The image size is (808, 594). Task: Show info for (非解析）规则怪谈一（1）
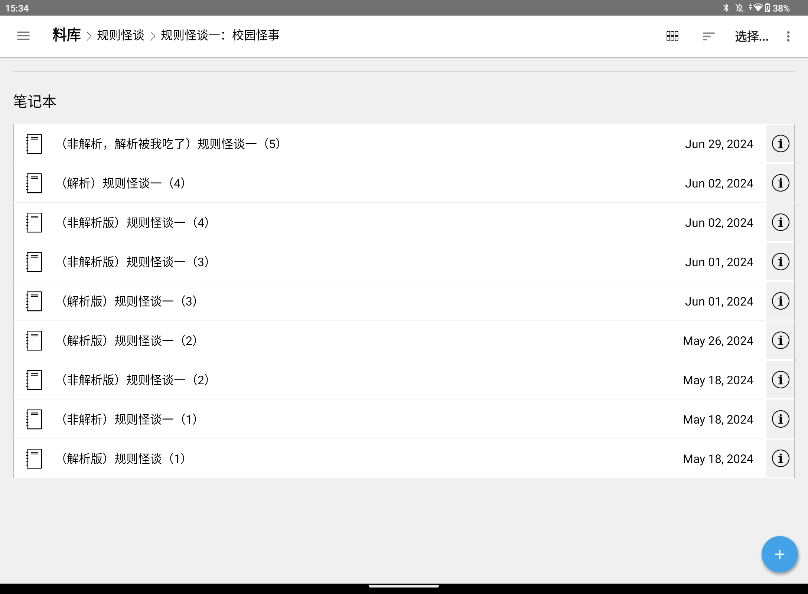tap(781, 419)
